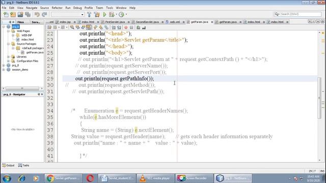Click the Next Bookmark editor icon
The image size is (326, 183).
coord(101,27)
